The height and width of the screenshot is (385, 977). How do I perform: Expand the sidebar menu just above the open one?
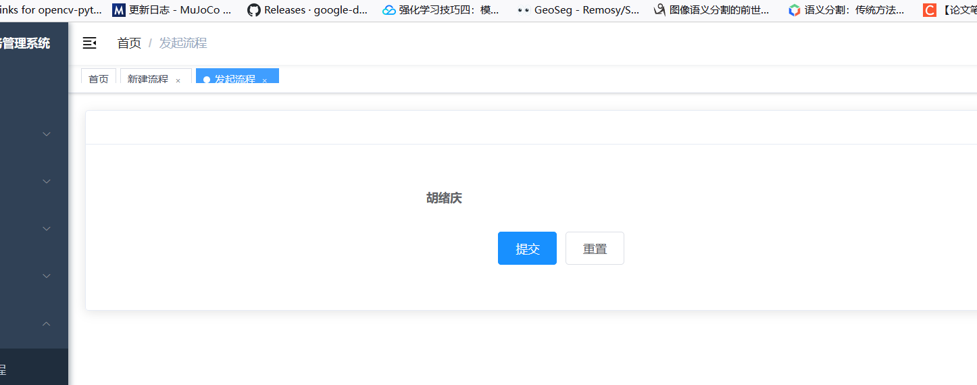coord(47,276)
